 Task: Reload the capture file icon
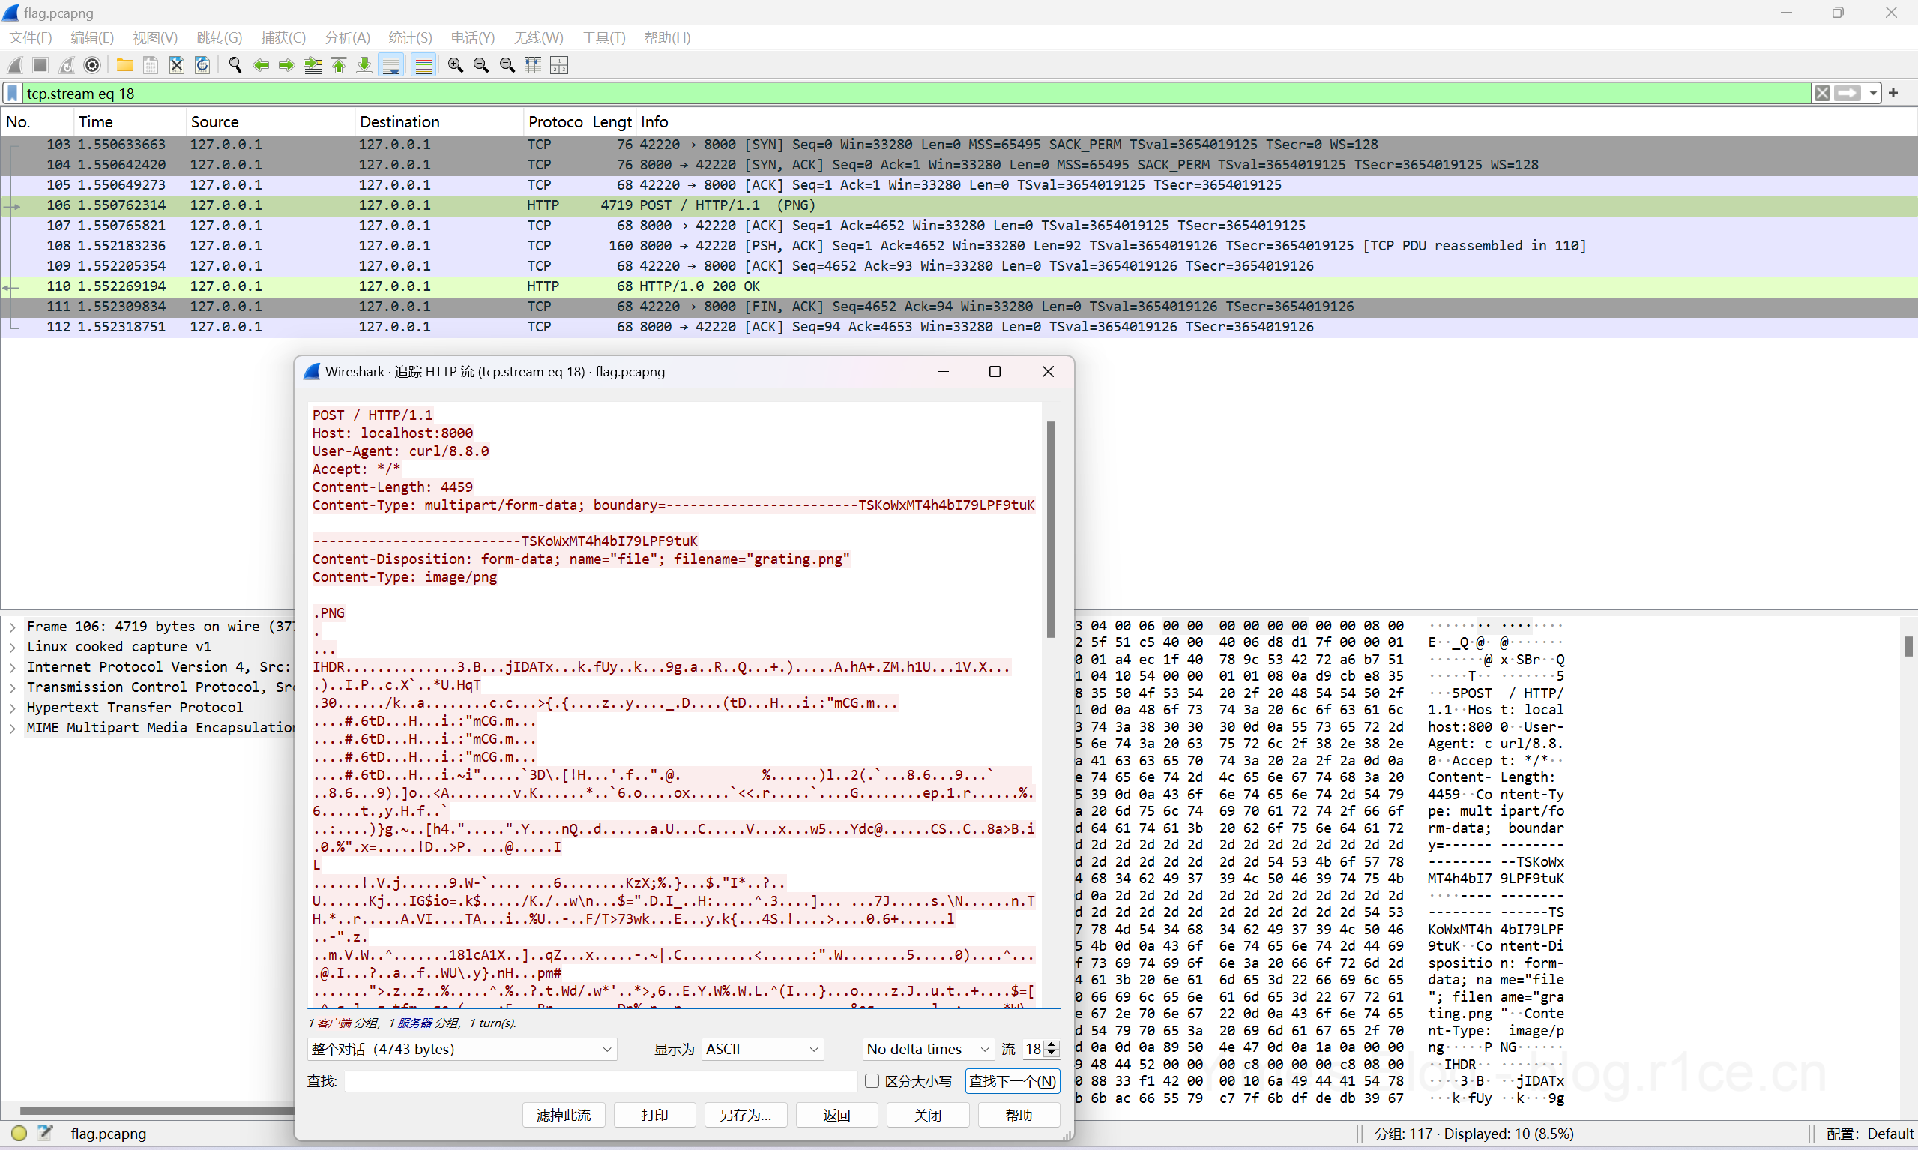(x=202, y=66)
